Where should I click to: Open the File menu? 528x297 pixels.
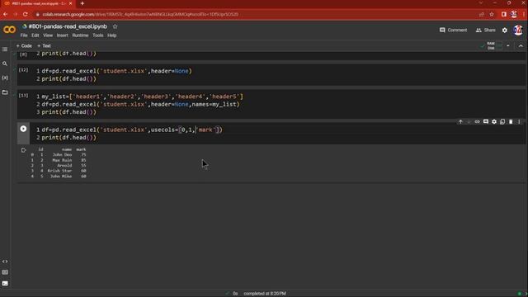(24, 35)
